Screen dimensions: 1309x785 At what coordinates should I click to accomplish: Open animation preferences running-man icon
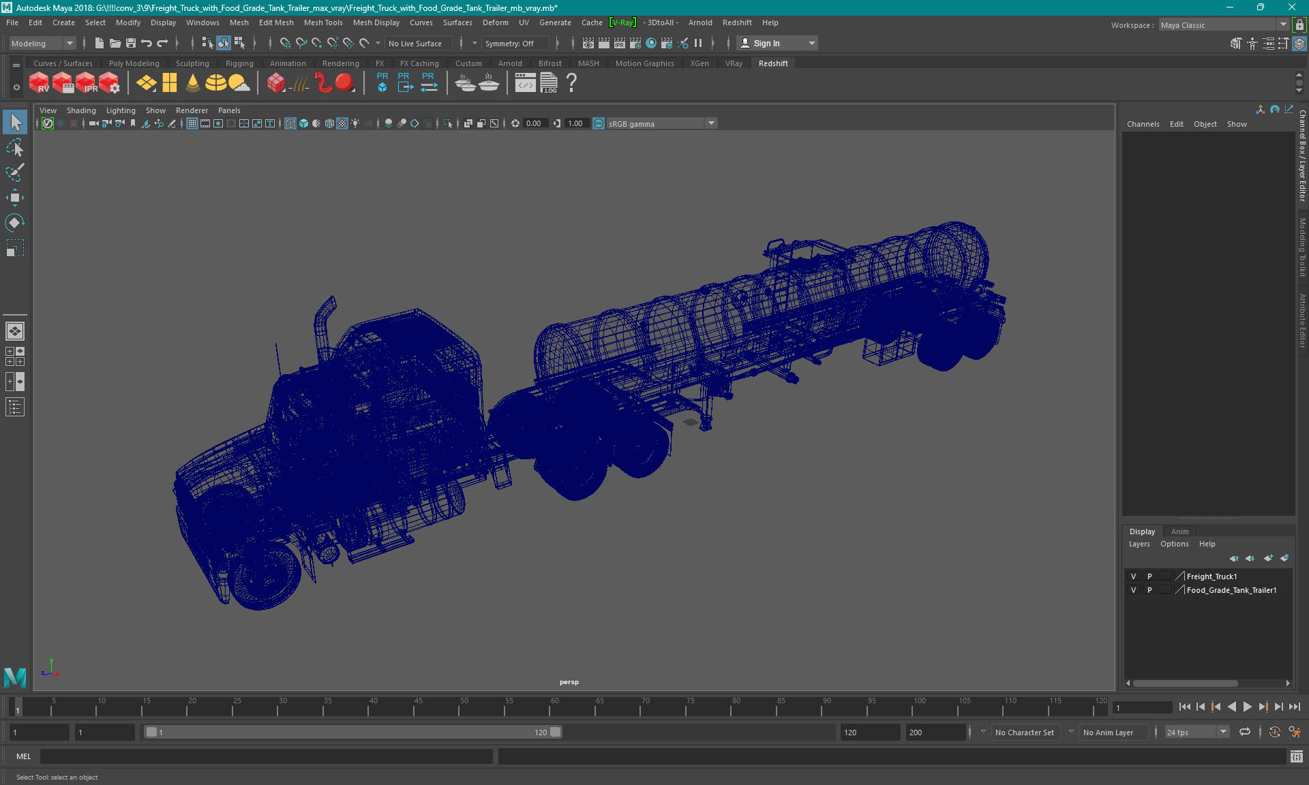tap(1295, 732)
